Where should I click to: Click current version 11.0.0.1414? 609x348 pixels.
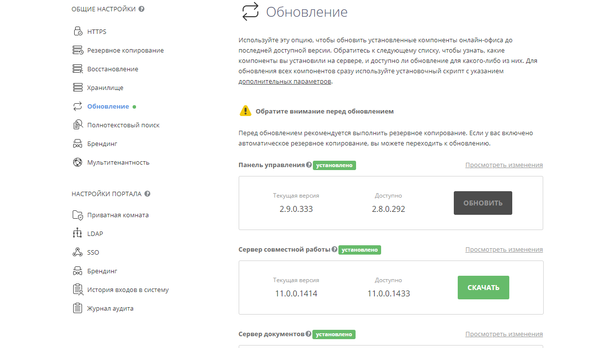(296, 293)
